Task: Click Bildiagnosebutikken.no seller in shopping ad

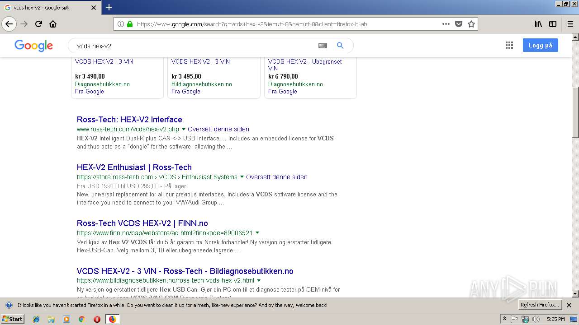Action: (202, 84)
